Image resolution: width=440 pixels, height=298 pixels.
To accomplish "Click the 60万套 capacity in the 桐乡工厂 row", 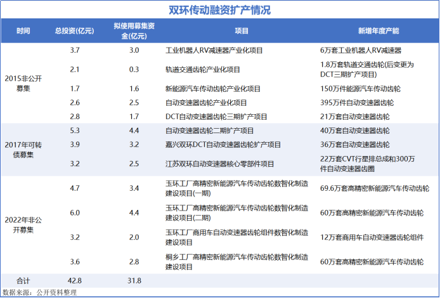I will tap(372, 262).
